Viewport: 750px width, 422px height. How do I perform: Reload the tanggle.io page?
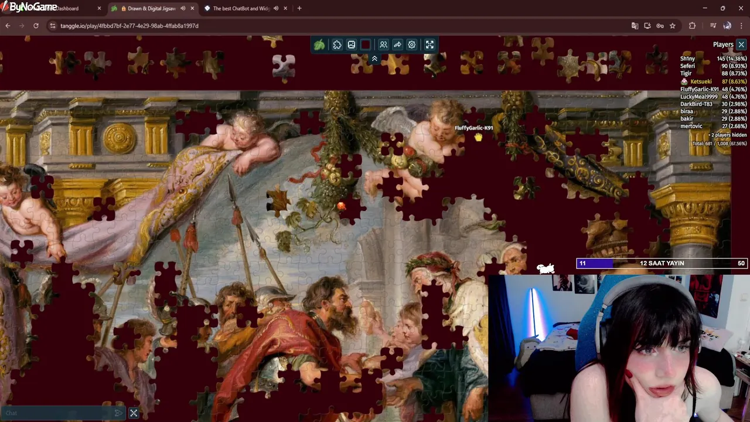[x=36, y=26]
